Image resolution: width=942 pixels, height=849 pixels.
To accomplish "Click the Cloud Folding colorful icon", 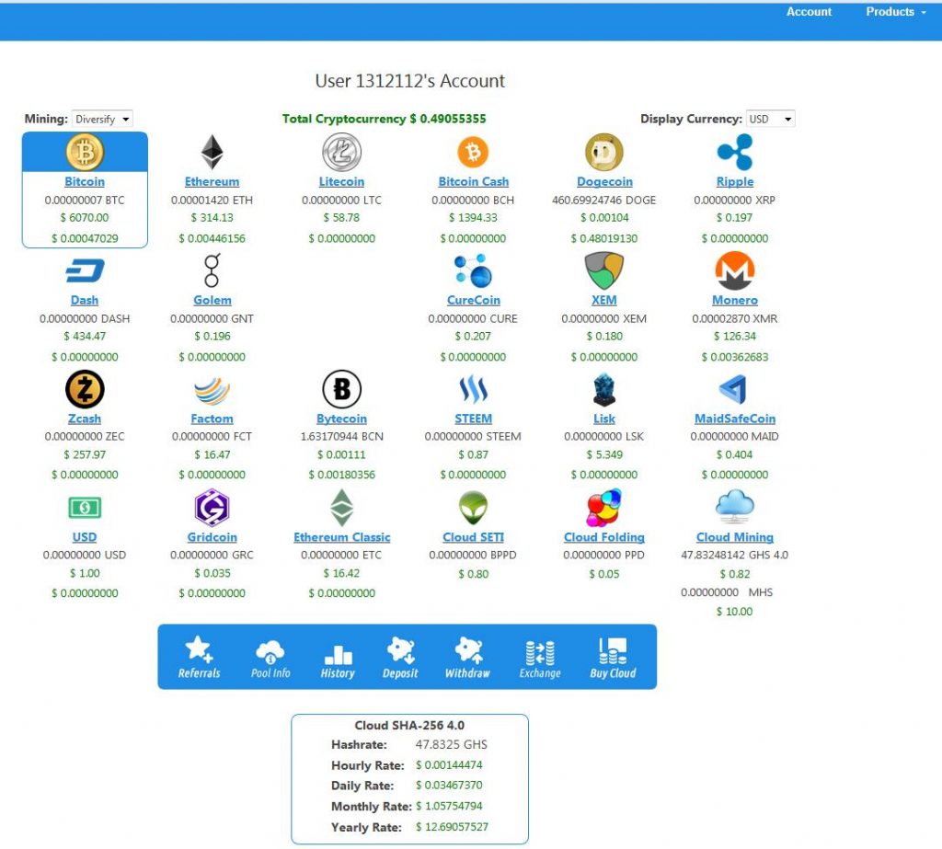I will pyautogui.click(x=604, y=508).
